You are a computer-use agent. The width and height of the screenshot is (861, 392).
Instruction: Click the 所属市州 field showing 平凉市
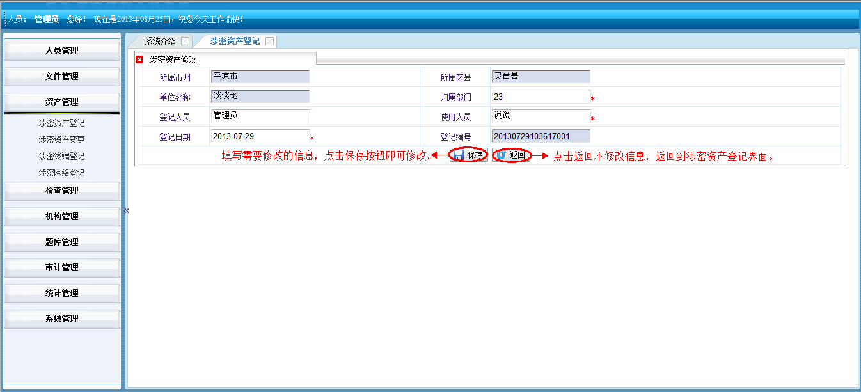(260, 77)
